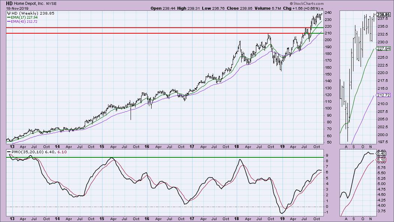Click the purple EMA(43) legend line marker
394x222 pixels.
[x=9, y=22]
